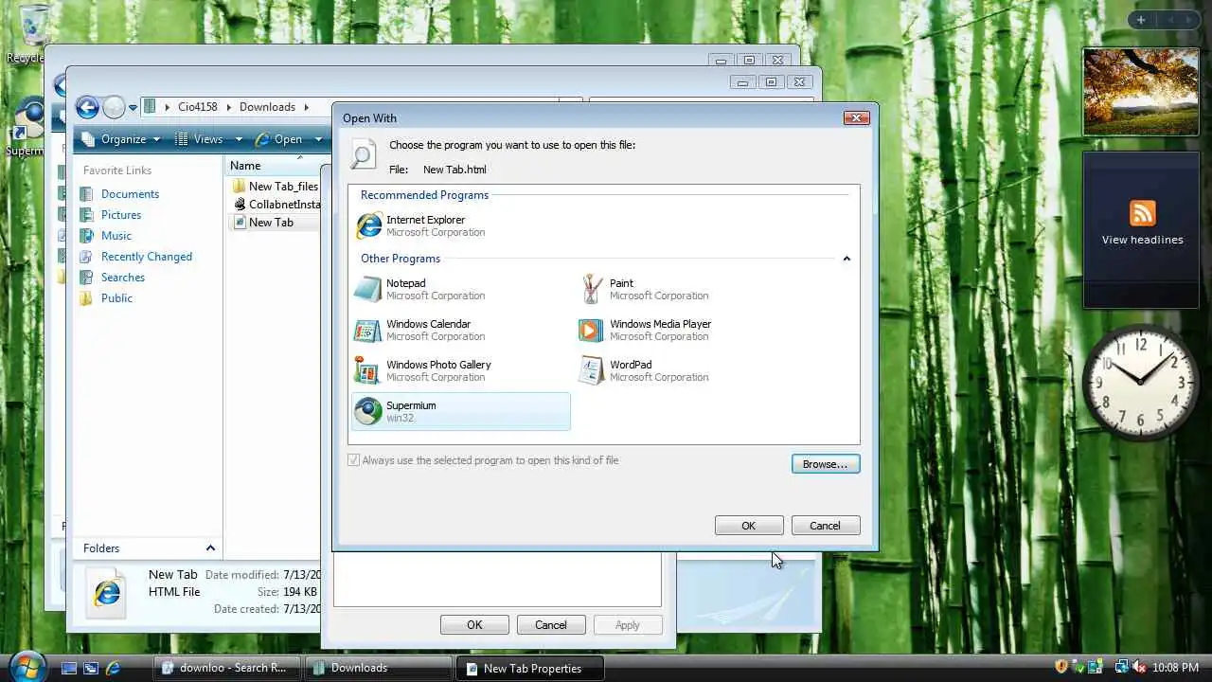Expand breadcrumb arrow before Cio4158
This screenshot has width=1212, height=682.
(167, 107)
